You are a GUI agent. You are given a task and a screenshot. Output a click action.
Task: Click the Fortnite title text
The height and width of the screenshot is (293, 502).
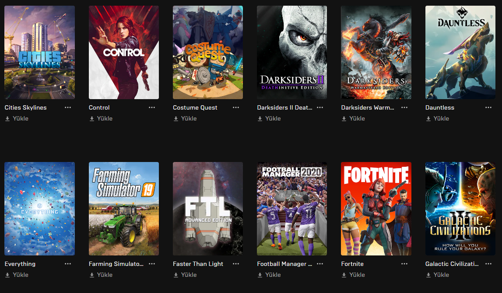coord(352,264)
